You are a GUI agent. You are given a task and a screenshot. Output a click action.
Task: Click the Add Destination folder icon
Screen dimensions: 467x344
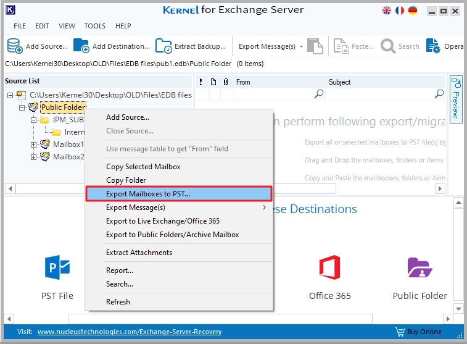81,46
